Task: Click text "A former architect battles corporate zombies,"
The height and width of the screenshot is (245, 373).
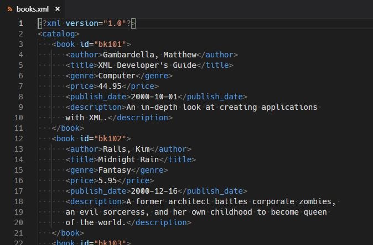Action: (231, 201)
